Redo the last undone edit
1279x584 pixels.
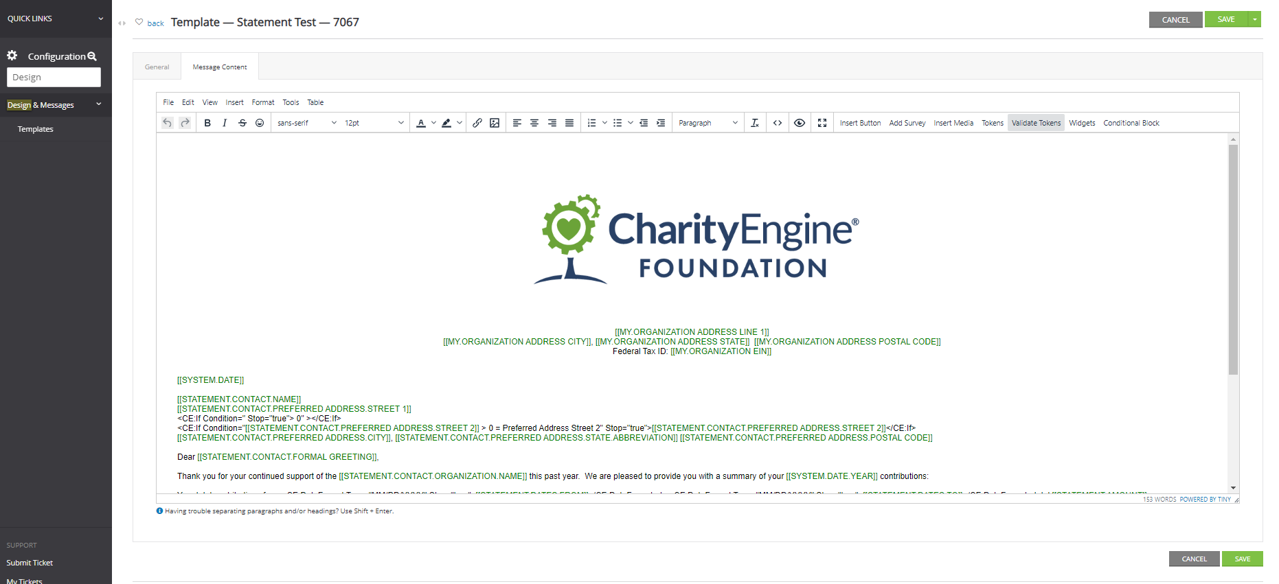(x=185, y=123)
